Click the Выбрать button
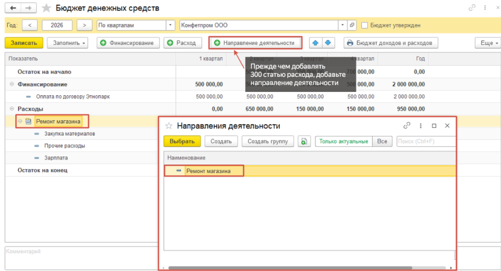 click(x=182, y=141)
